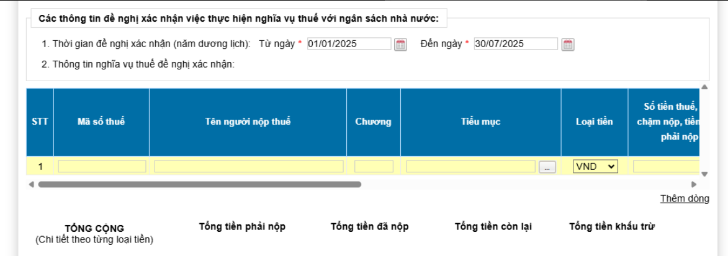Open the calendar picker for Từ ngày

click(x=401, y=44)
